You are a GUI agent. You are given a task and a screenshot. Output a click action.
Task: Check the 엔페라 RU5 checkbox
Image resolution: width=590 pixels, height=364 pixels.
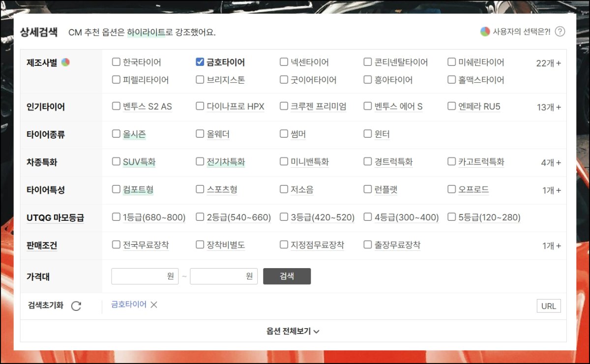click(452, 106)
